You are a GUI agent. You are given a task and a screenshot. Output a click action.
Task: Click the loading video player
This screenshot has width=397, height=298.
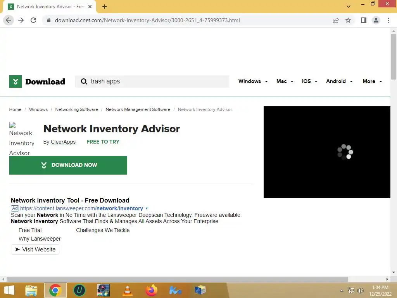coord(327,152)
